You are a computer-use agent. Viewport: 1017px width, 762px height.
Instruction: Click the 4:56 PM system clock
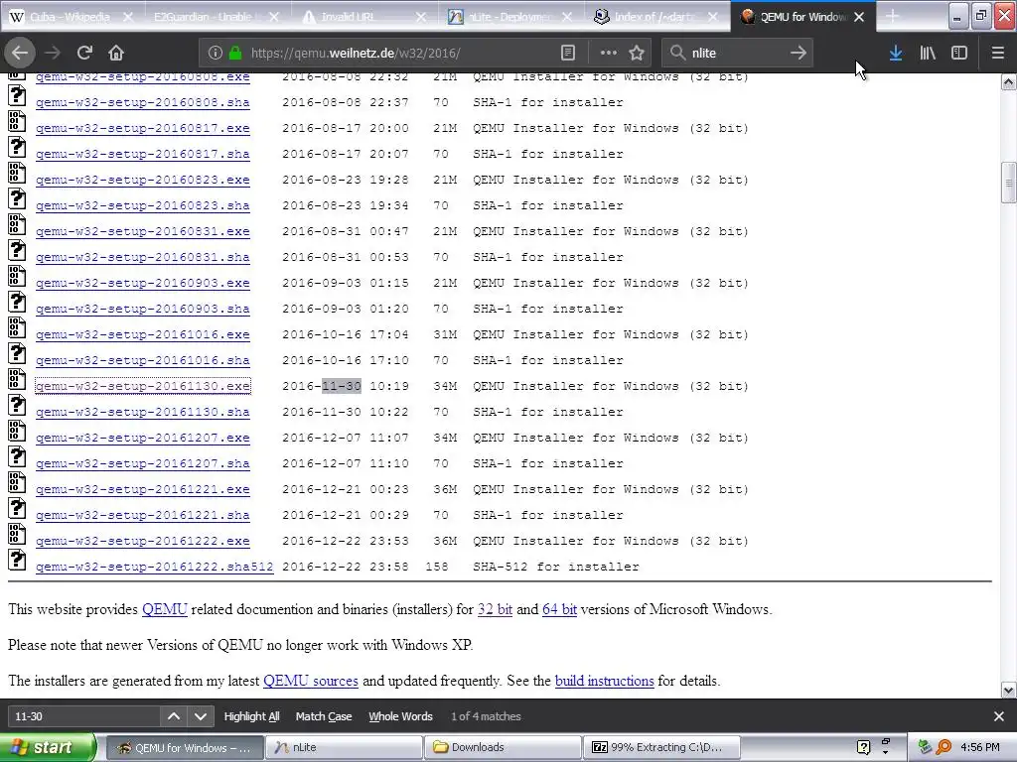tap(980, 747)
